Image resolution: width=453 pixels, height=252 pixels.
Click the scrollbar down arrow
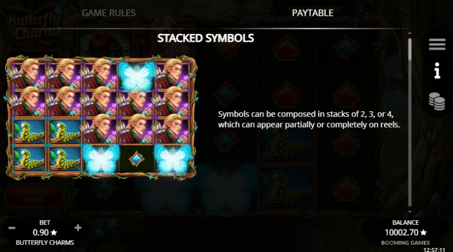[x=410, y=211]
